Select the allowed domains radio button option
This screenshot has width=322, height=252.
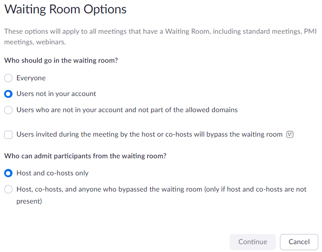coord(8,110)
